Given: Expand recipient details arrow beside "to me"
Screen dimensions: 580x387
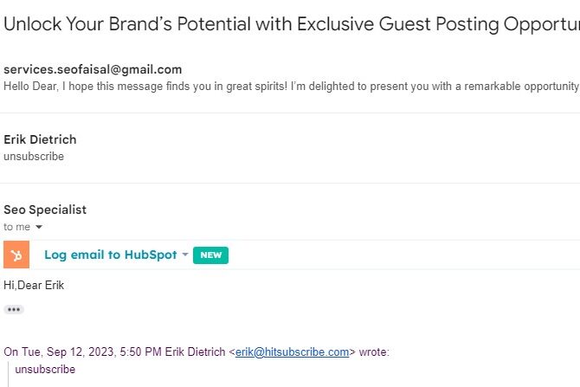Looking at the screenshot, I should point(39,227).
